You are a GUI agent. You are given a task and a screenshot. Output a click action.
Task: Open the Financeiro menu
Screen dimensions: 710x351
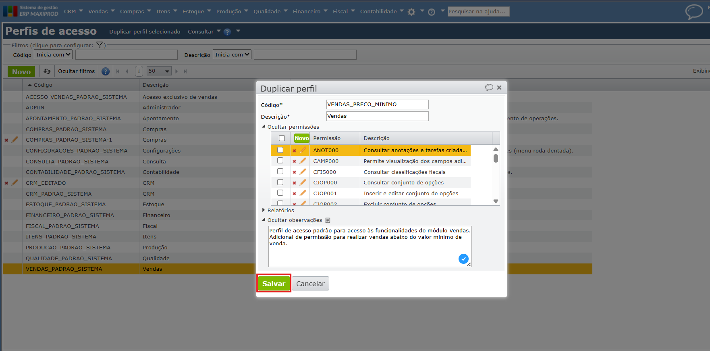(x=310, y=11)
